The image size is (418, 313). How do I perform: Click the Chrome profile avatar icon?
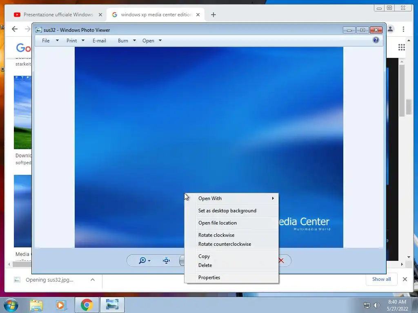pyautogui.click(x=390, y=29)
